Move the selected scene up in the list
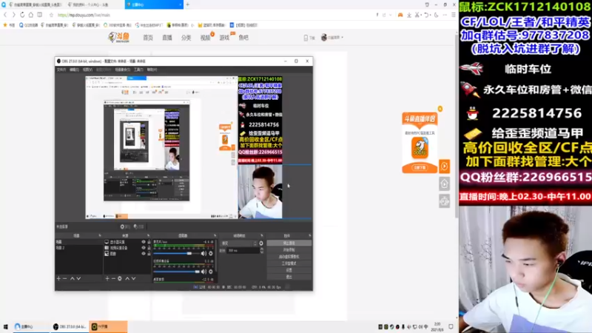Image resolution: width=592 pixels, height=333 pixels. [x=72, y=278]
